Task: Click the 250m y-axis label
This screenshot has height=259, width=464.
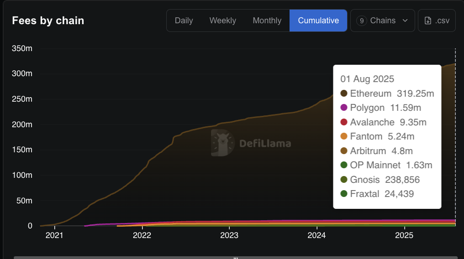Action: [22, 99]
